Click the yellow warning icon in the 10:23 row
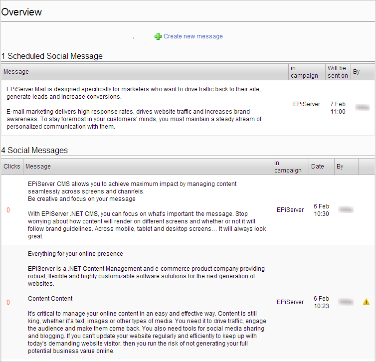 [x=366, y=302]
